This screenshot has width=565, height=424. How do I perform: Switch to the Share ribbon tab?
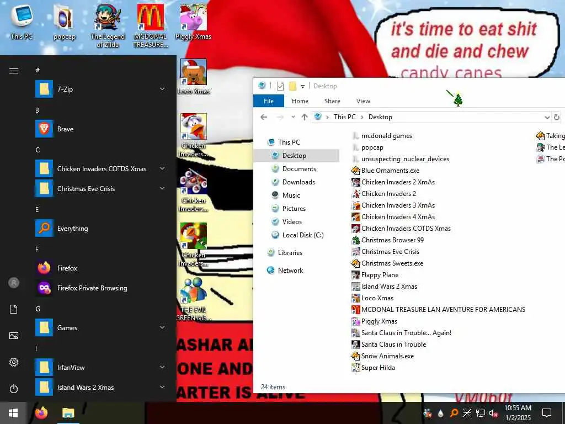[332, 101]
